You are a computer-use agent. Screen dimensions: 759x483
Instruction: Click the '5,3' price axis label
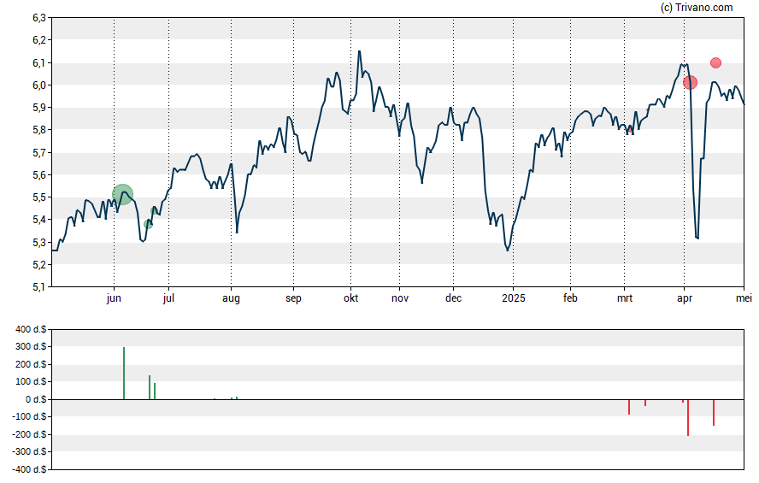point(39,242)
